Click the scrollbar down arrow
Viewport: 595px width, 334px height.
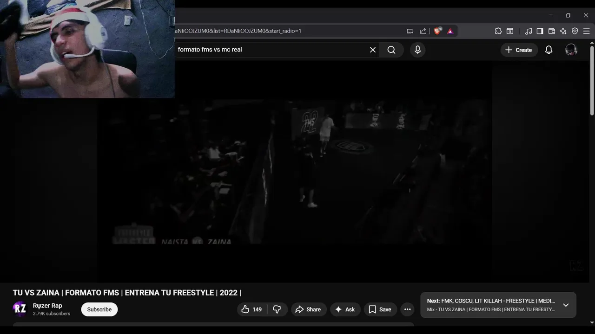pyautogui.click(x=592, y=322)
